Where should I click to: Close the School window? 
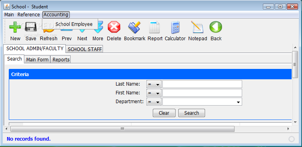[x=292, y=7]
